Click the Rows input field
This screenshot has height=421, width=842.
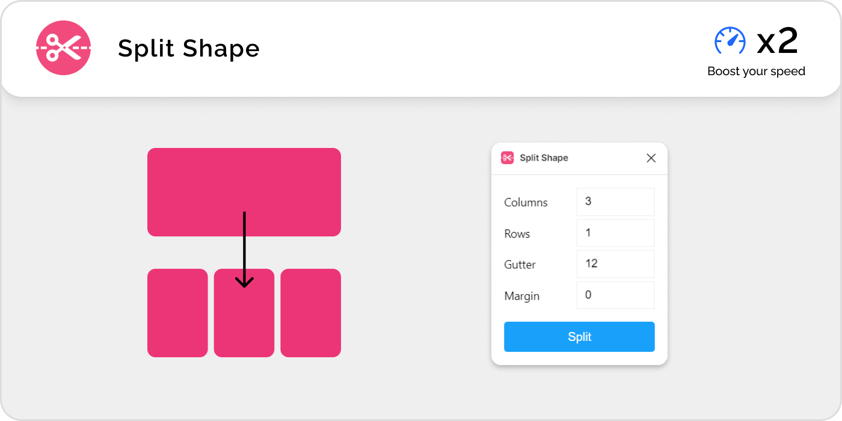[x=615, y=233]
